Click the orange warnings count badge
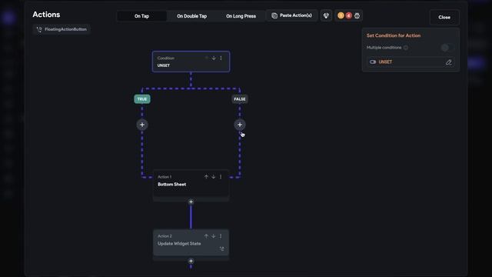Image resolution: width=492 pixels, height=277 pixels. click(341, 15)
